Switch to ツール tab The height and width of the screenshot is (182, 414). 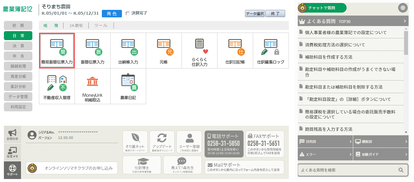point(101,25)
